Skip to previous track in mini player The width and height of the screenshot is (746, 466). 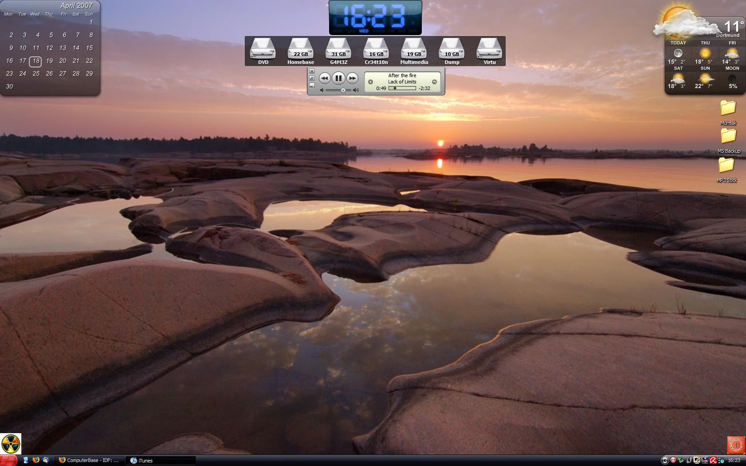(x=325, y=78)
